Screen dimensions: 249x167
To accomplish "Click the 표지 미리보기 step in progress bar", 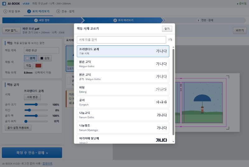I will coord(123,20).
